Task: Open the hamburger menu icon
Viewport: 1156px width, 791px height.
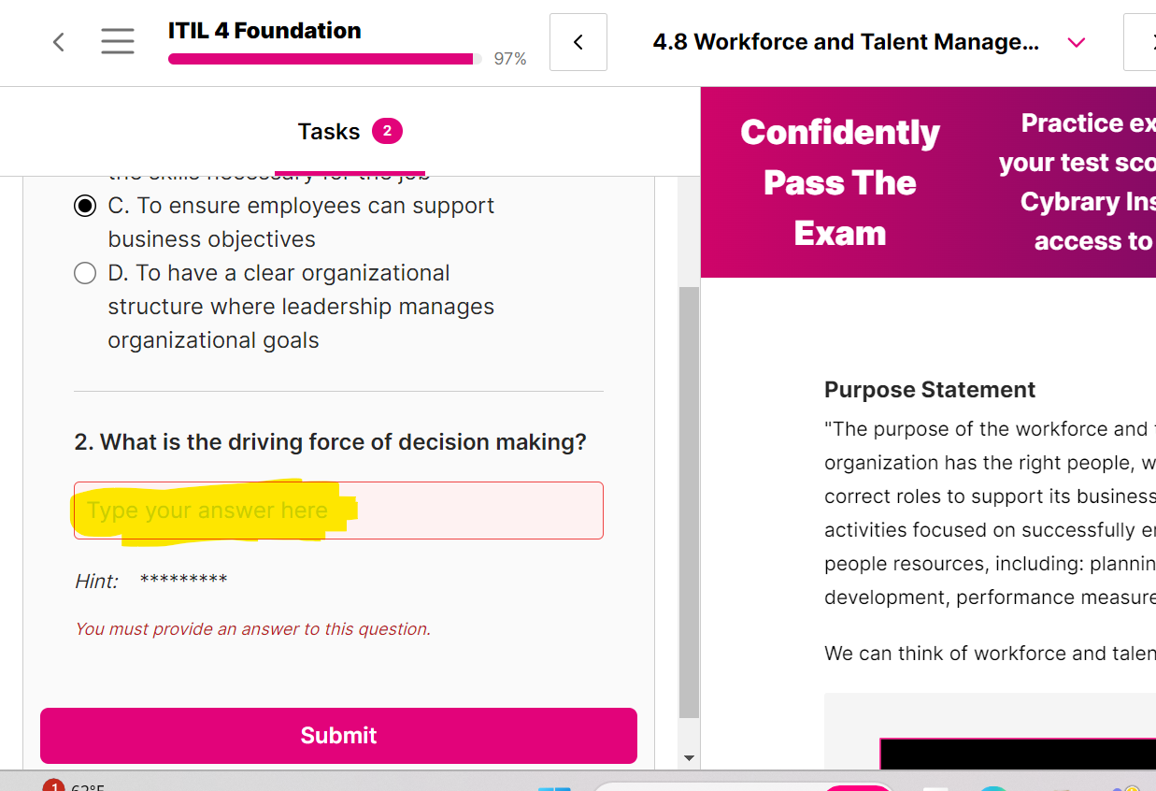Action: (118, 42)
